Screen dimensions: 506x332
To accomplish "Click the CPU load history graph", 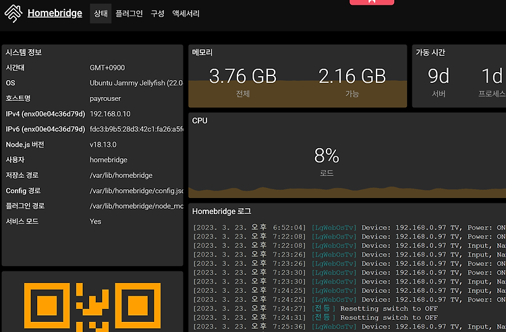I will pyautogui.click(x=347, y=192).
